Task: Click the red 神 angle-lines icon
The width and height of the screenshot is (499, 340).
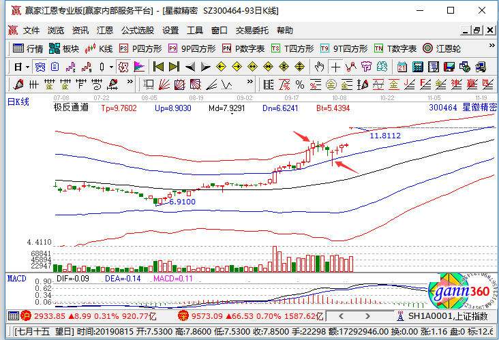Action: click(456, 84)
